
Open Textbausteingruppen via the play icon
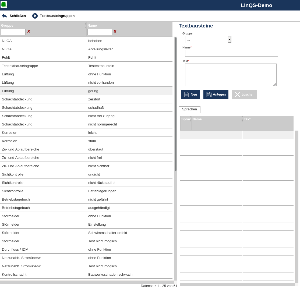pos(35,16)
